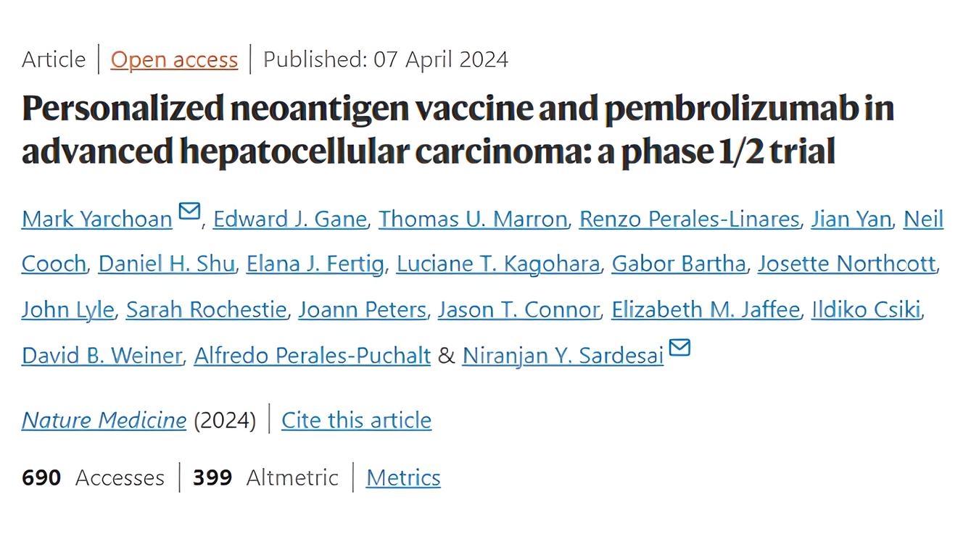This screenshot has width=963, height=539.
Task: Open Gabor Bartha author link
Action: point(679,264)
